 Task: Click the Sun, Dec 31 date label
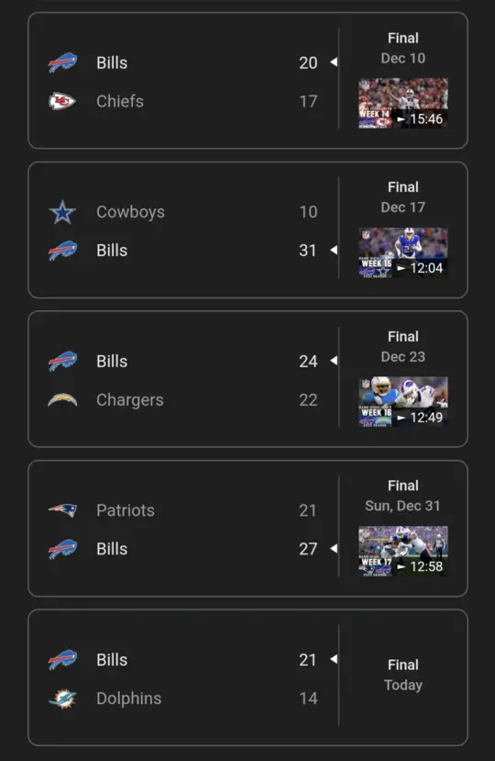(x=402, y=506)
